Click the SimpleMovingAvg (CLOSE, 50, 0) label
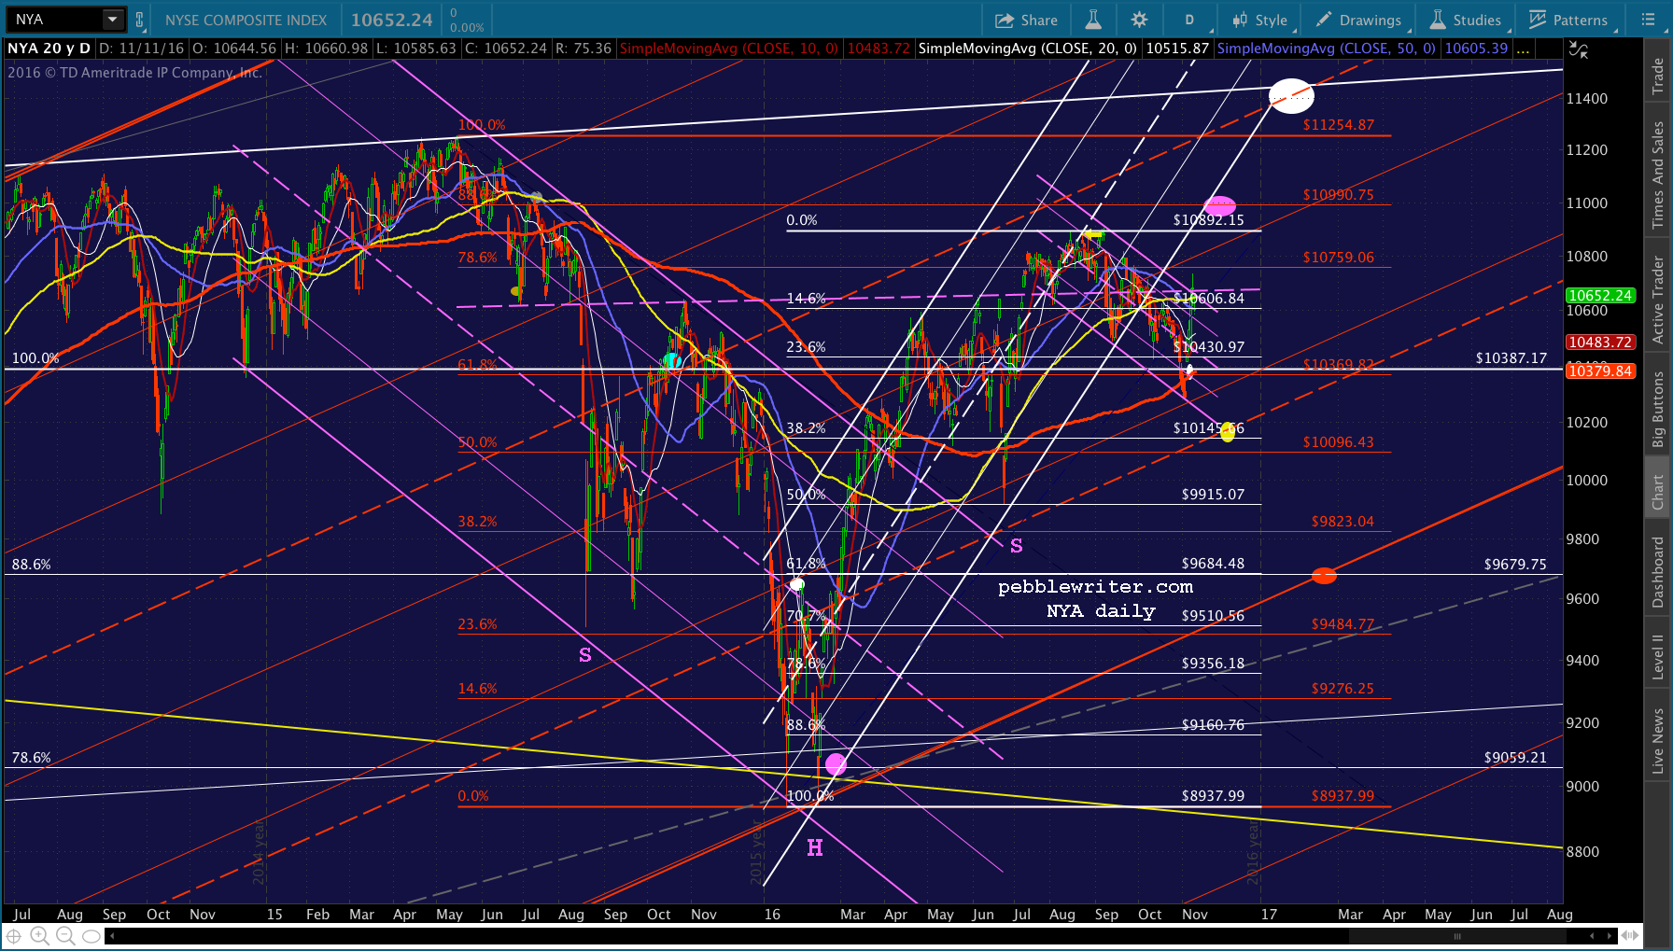 pyautogui.click(x=1327, y=49)
